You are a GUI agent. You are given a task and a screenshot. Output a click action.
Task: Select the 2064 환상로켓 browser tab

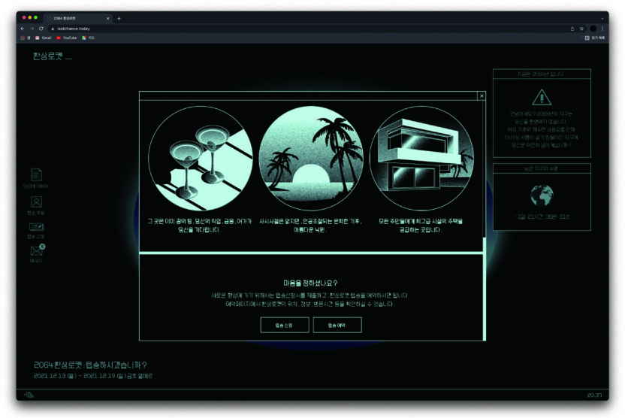75,18
